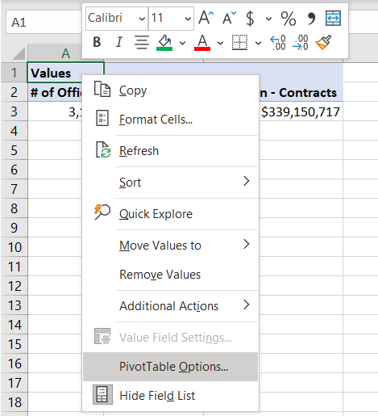
Task: Toggle Bold formatting
Action: (x=97, y=42)
